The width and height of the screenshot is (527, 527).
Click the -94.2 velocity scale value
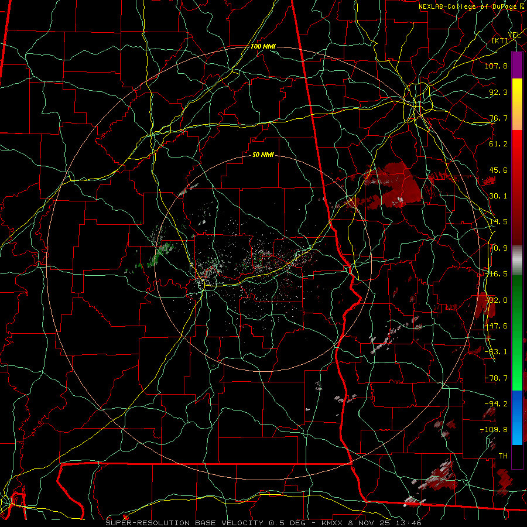pyautogui.click(x=496, y=404)
